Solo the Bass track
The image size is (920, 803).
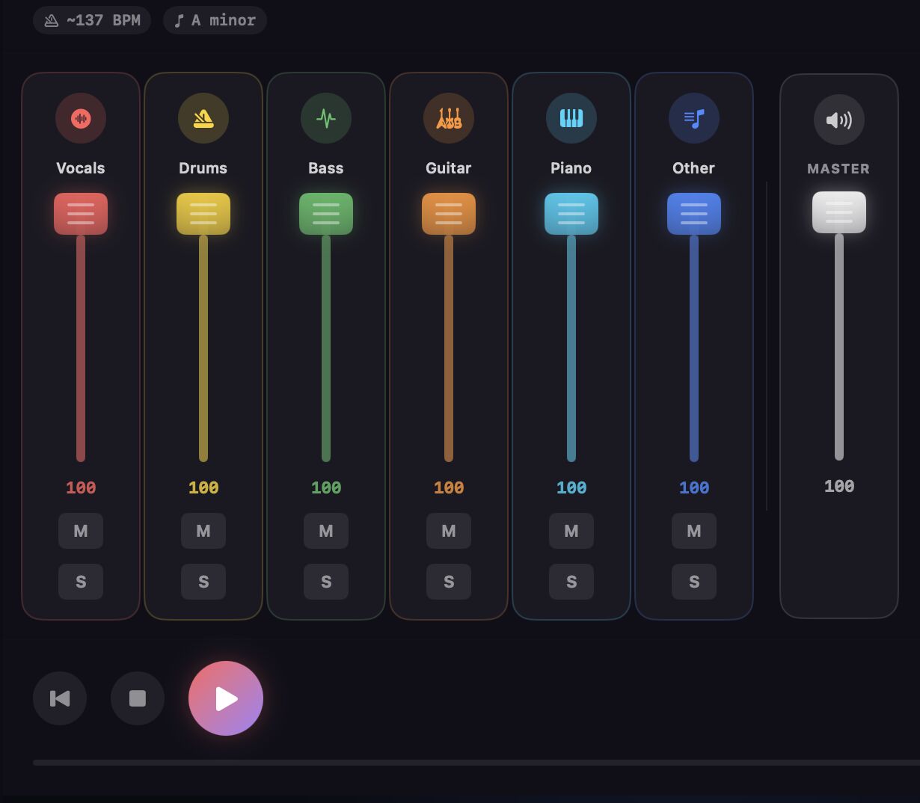326,582
